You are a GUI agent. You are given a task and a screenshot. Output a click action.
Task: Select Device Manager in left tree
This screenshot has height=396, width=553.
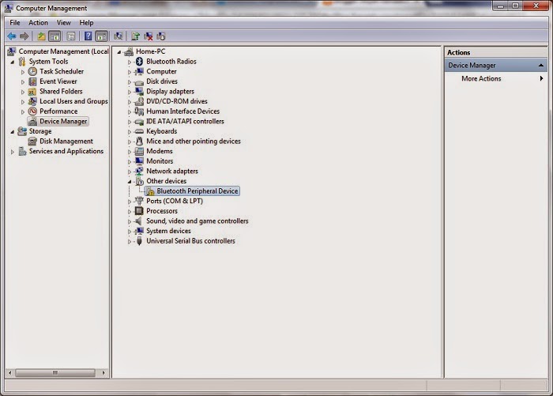pos(63,122)
